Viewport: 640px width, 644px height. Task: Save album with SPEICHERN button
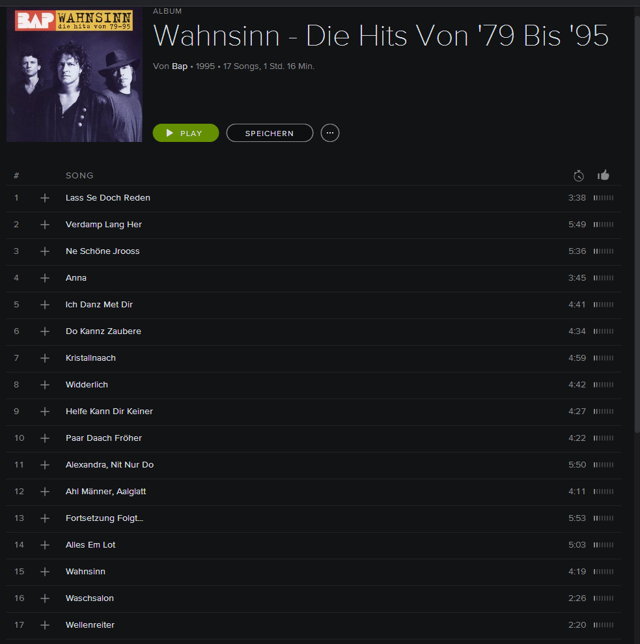coord(270,133)
